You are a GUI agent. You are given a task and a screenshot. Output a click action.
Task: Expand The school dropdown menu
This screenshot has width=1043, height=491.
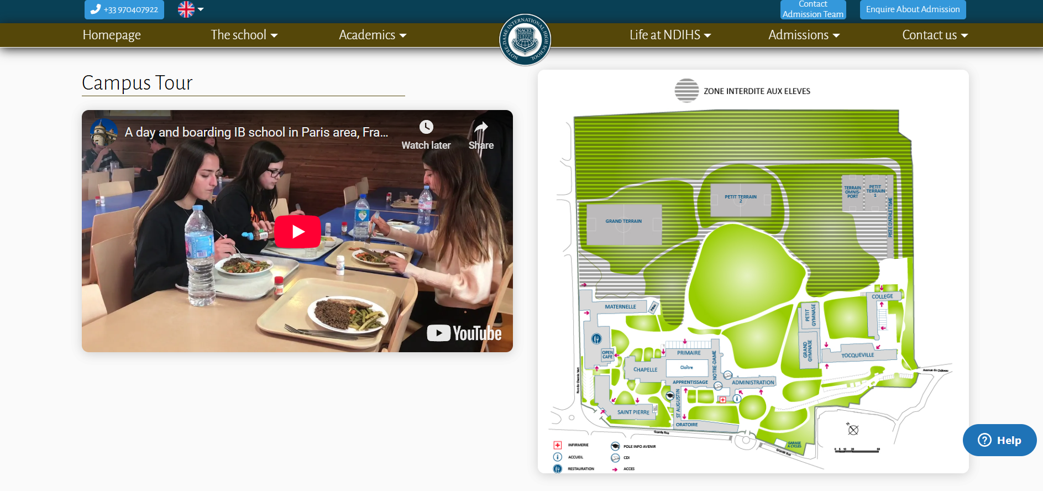[x=244, y=35]
